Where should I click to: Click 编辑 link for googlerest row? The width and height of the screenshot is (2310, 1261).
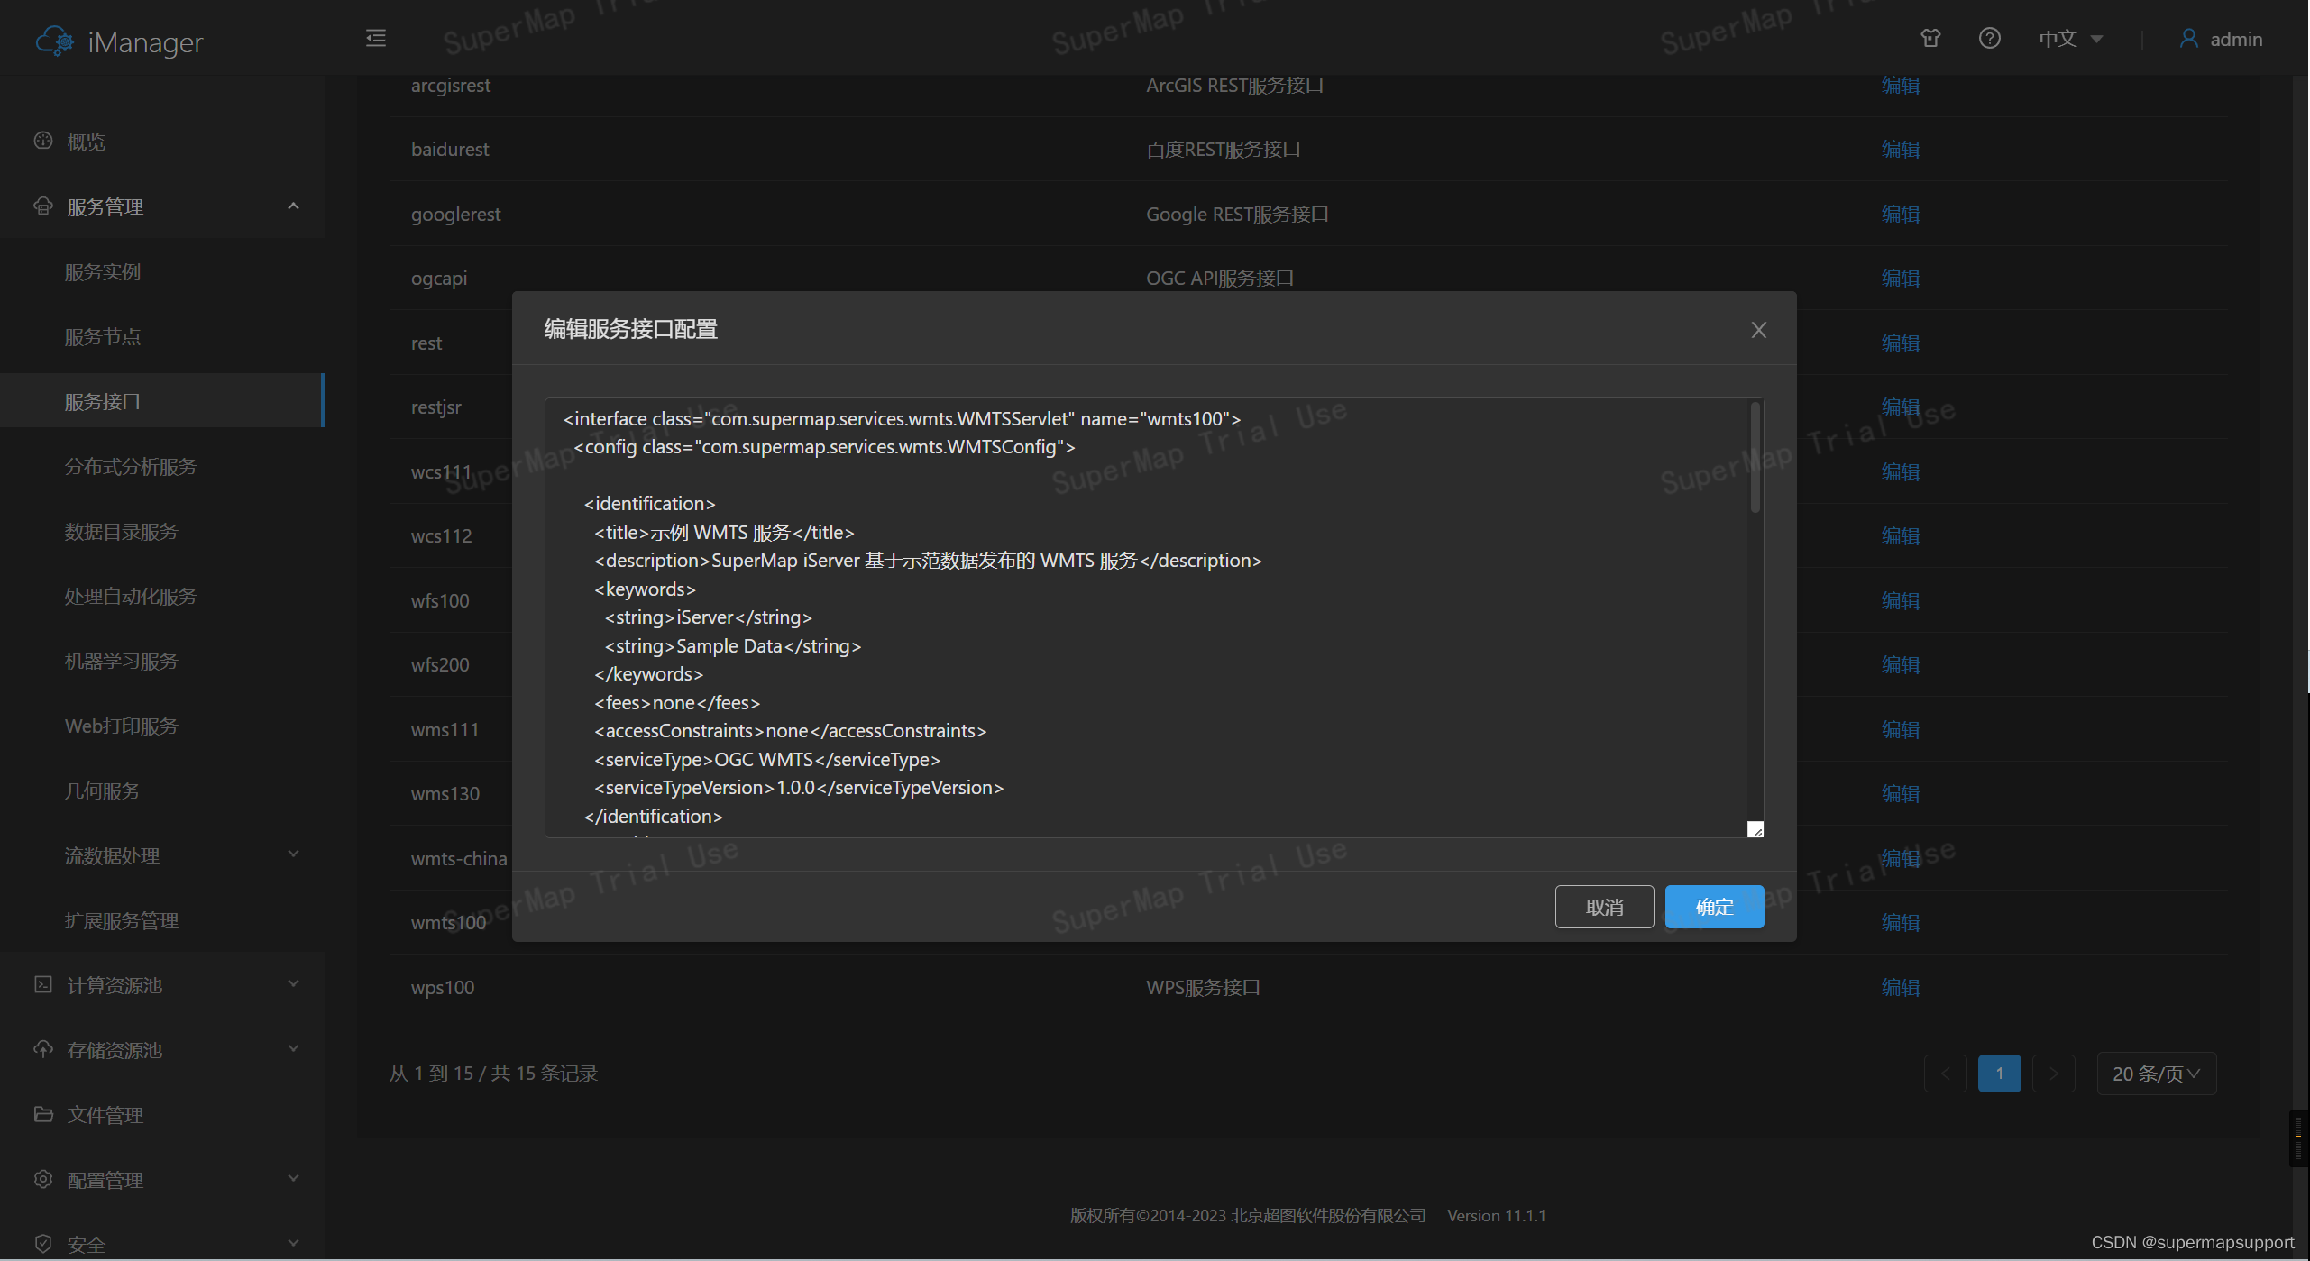click(x=1900, y=214)
